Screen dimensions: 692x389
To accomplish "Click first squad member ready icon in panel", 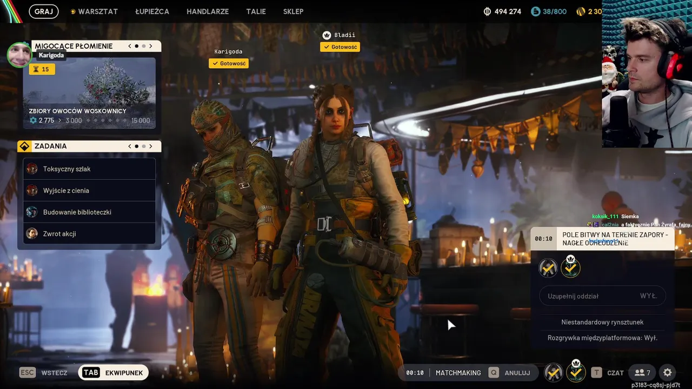I will coord(548,267).
